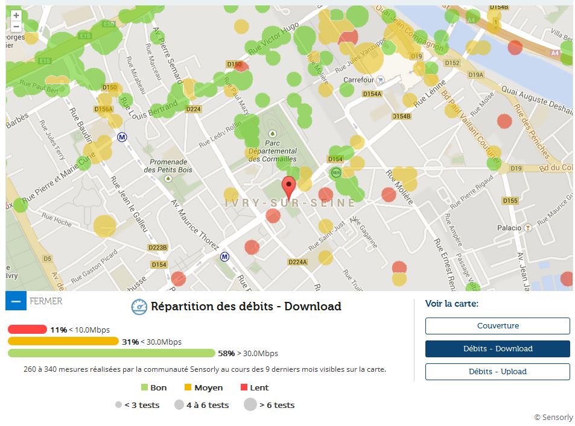
Task: Select the Débits - Download map view
Action: (x=497, y=349)
